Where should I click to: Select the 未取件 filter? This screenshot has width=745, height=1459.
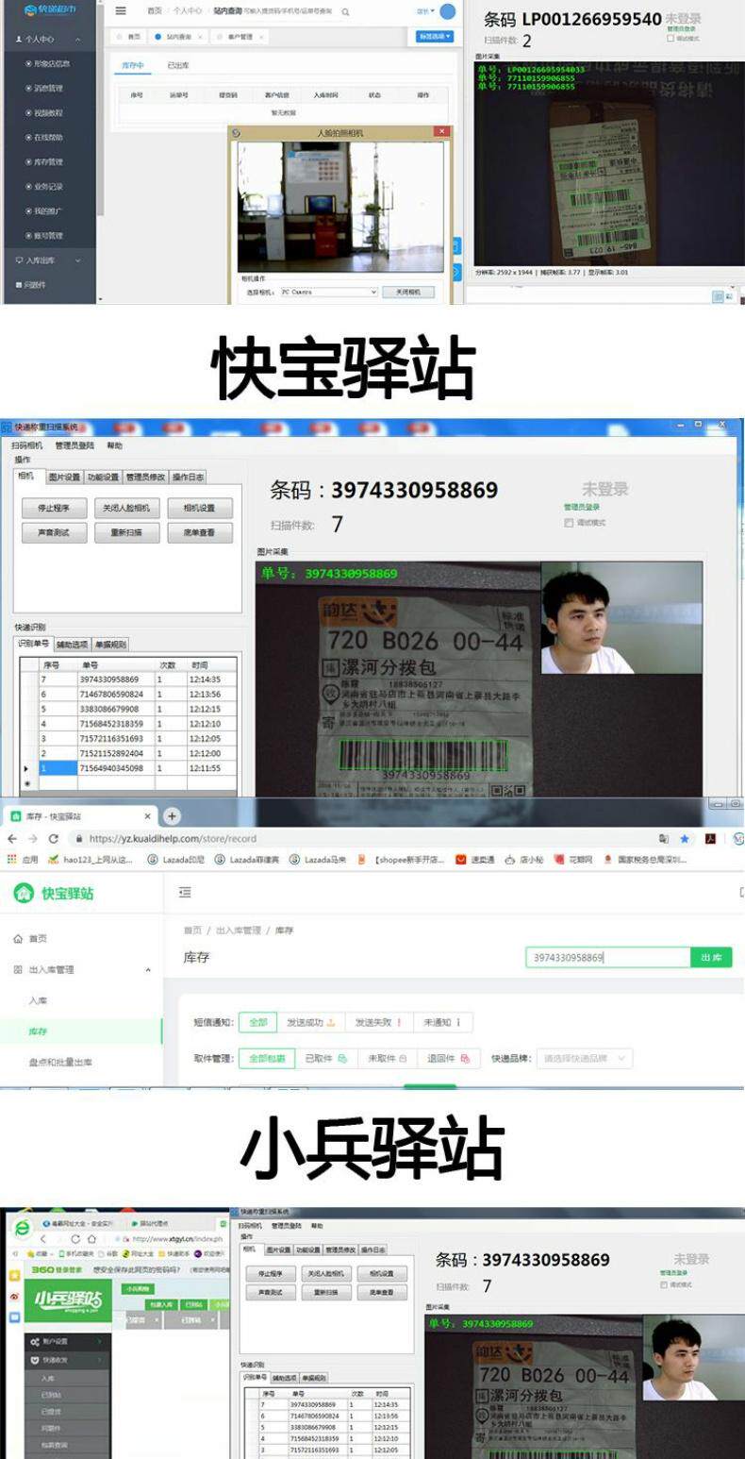(387, 1059)
